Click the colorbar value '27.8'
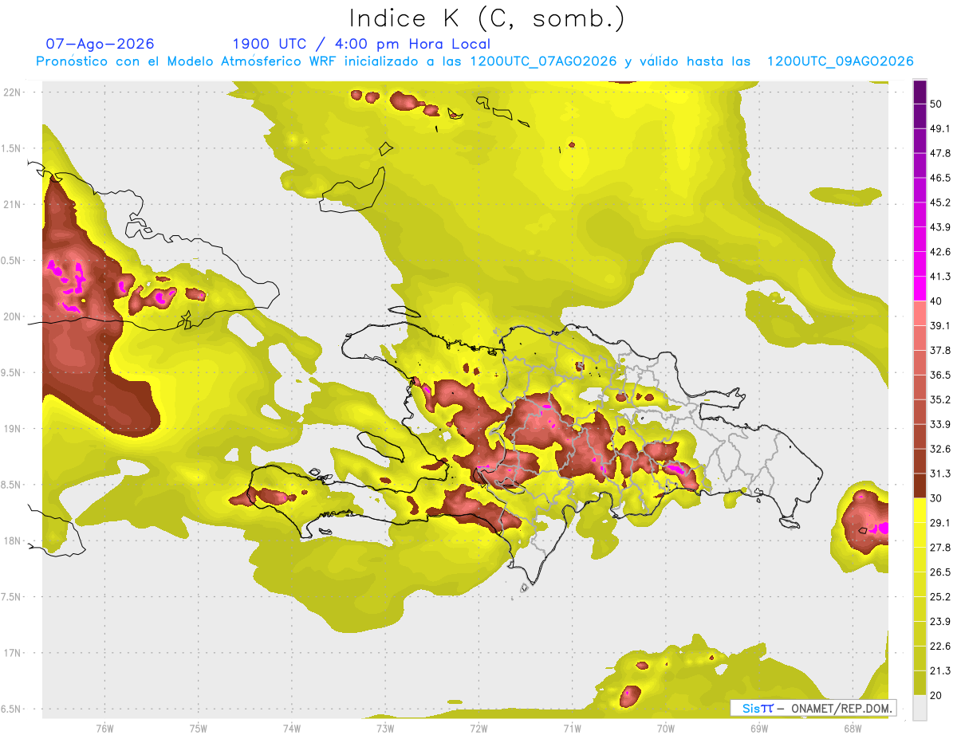The image size is (957, 739). (940, 547)
